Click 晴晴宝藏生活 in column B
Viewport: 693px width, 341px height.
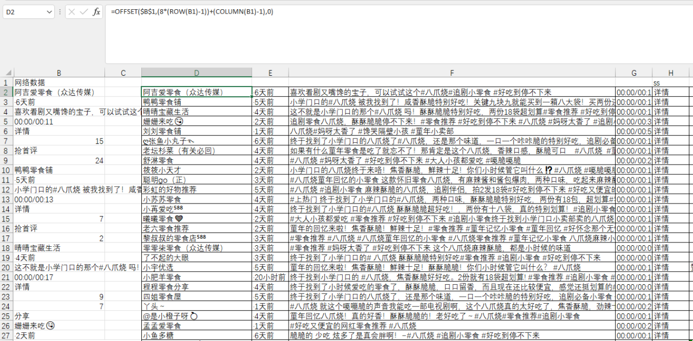(59, 248)
